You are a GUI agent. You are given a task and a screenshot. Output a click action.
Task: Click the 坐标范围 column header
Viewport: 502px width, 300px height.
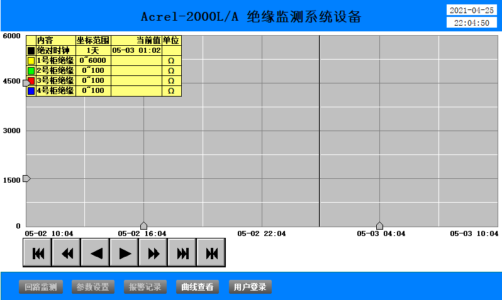(93, 40)
